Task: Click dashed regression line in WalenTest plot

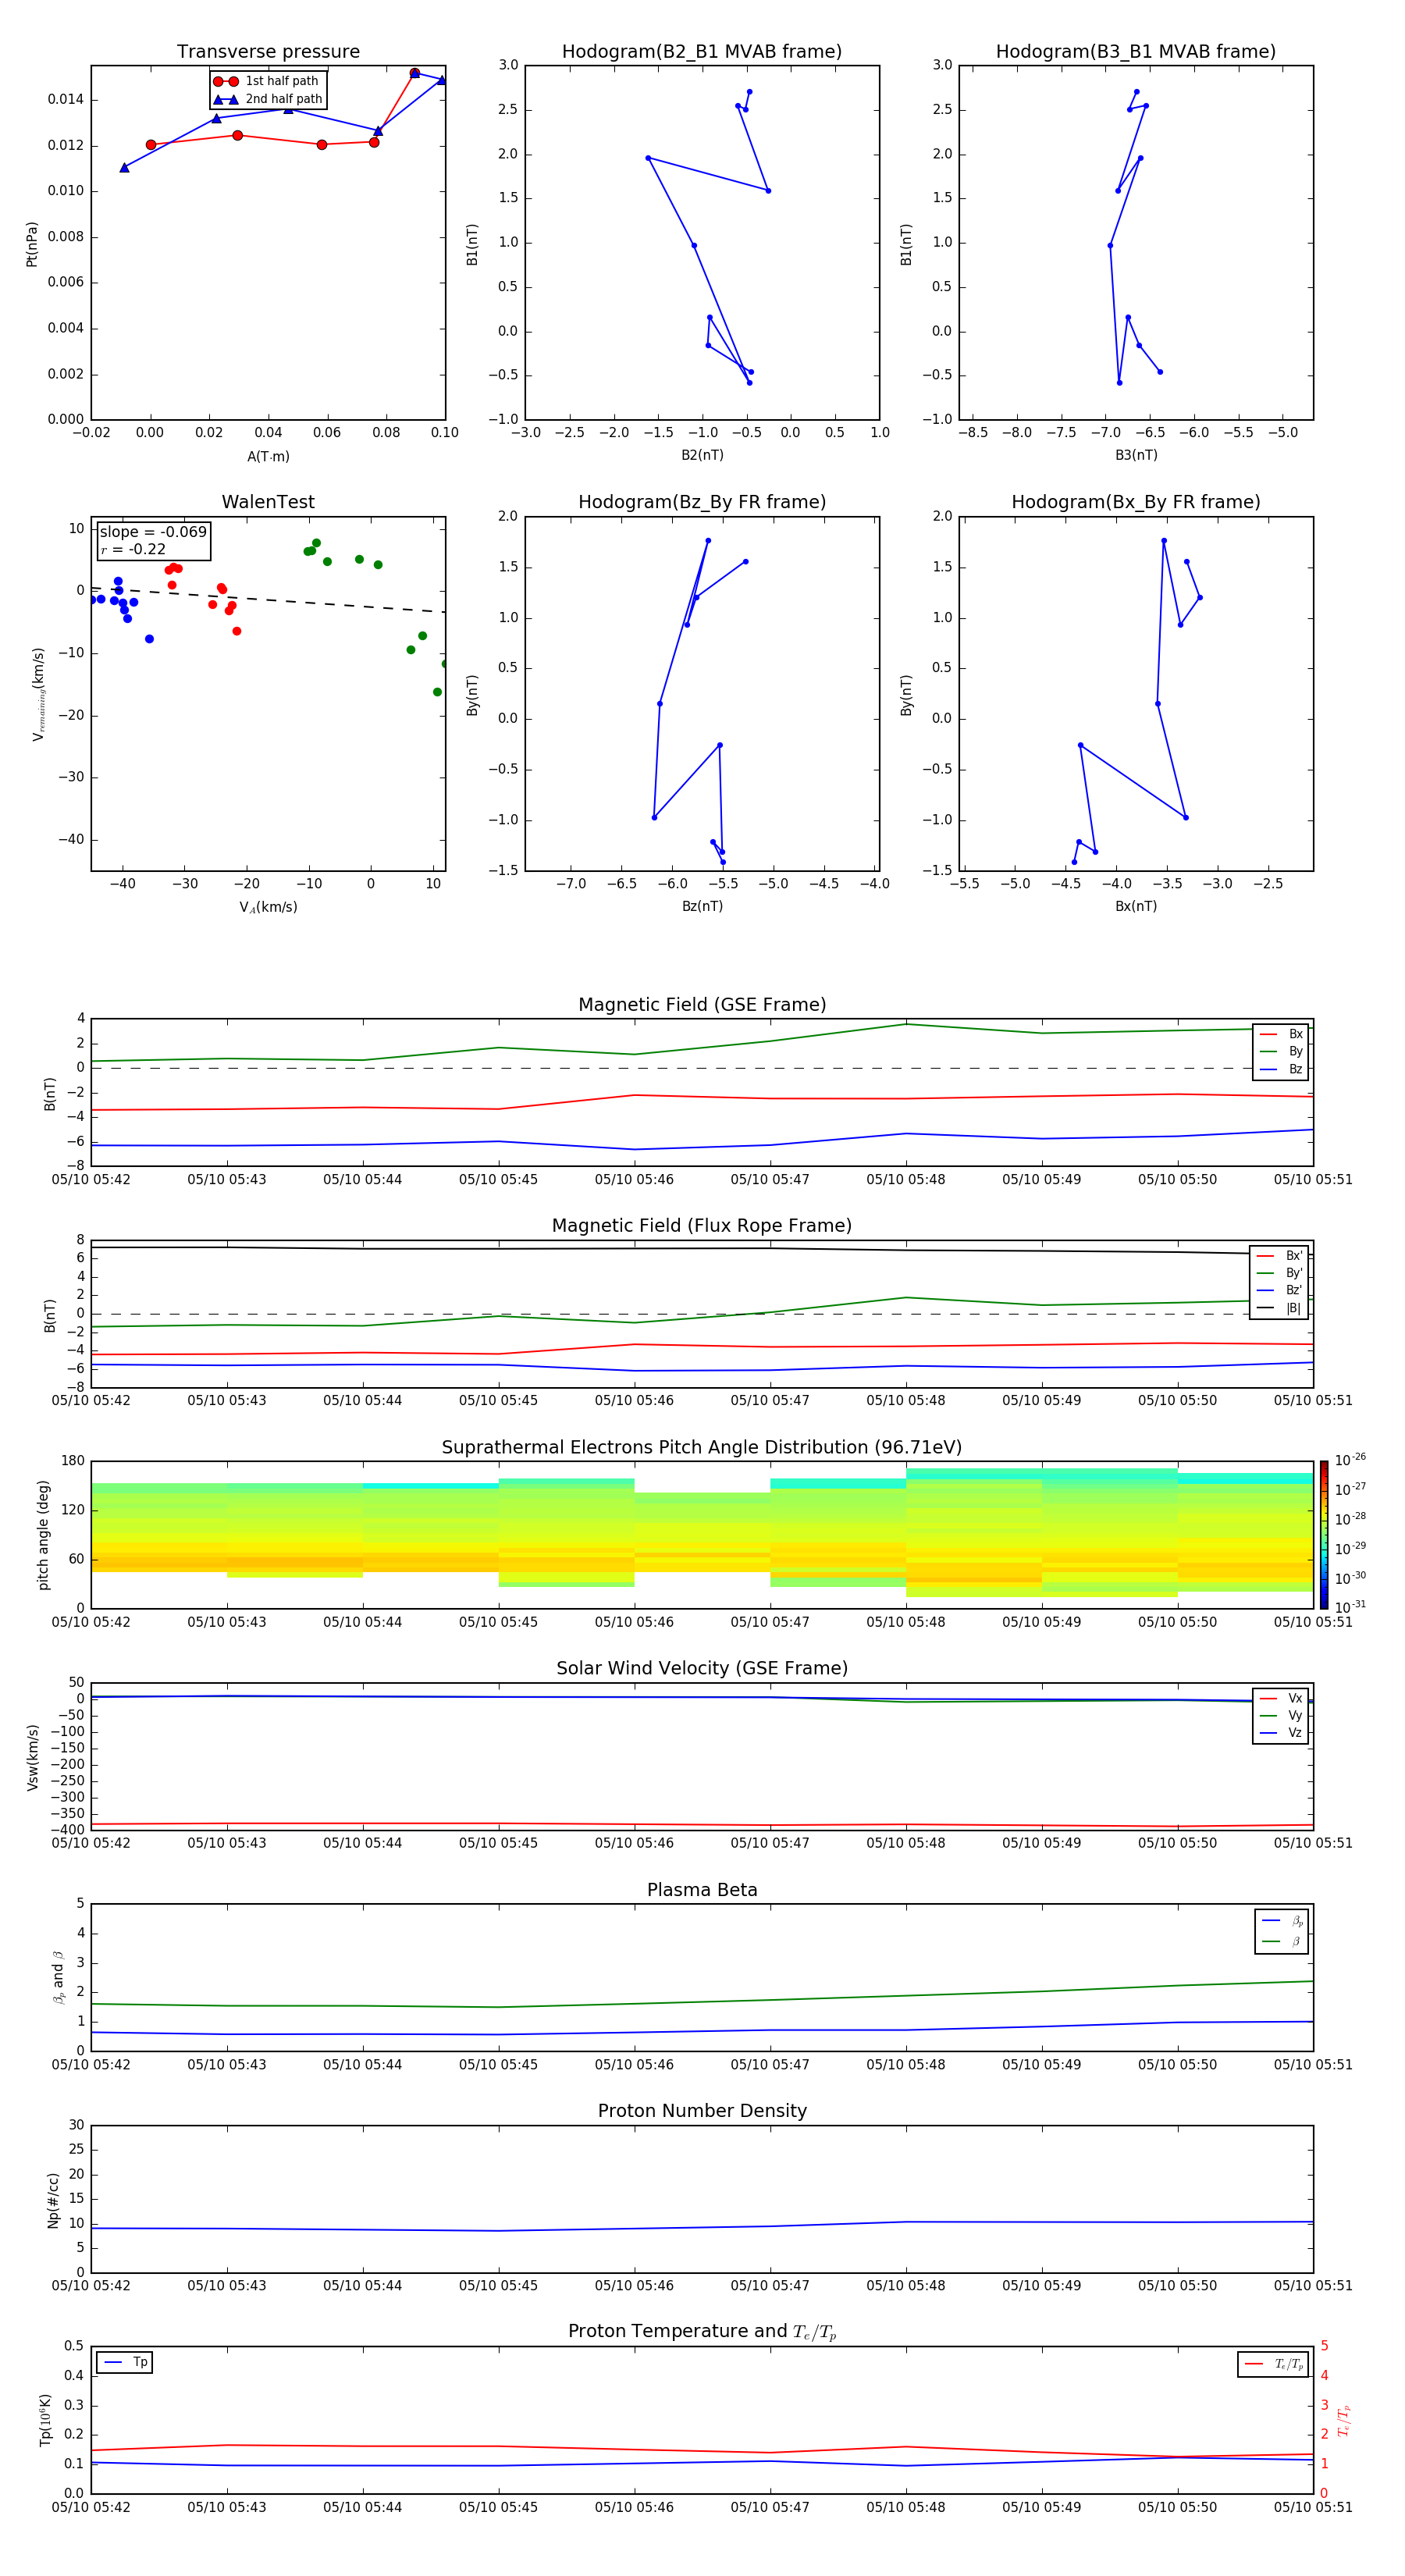Action: click(268, 600)
